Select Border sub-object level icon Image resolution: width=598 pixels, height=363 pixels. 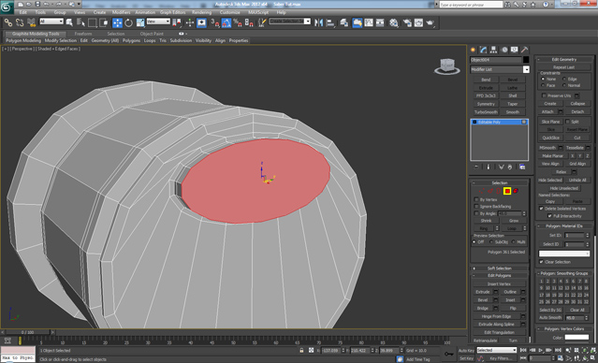click(499, 191)
